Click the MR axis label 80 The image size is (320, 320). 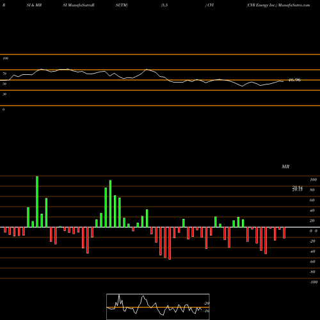pos(312,190)
